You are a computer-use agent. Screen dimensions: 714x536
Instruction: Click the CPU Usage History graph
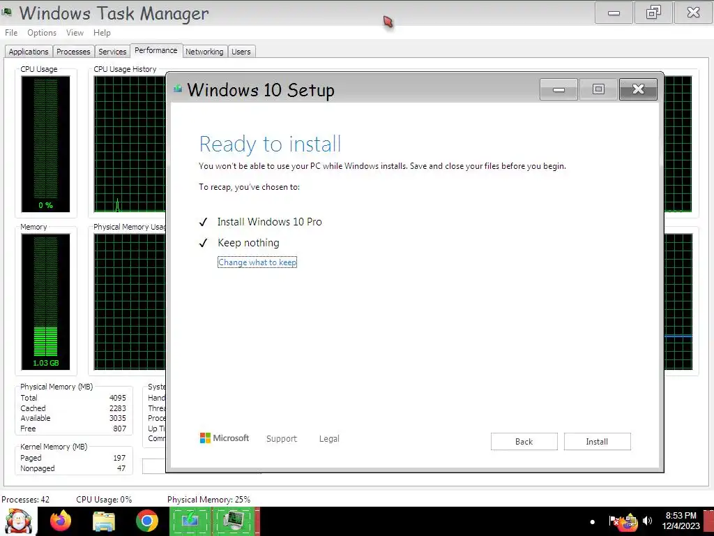click(130, 144)
